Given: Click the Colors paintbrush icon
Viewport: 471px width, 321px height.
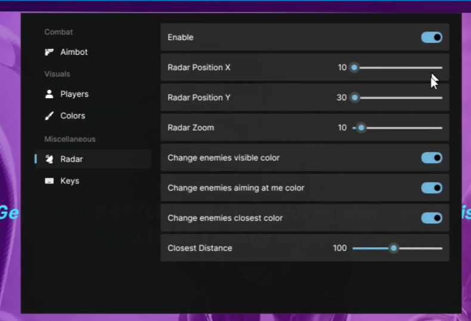Looking at the screenshot, I should tap(49, 116).
